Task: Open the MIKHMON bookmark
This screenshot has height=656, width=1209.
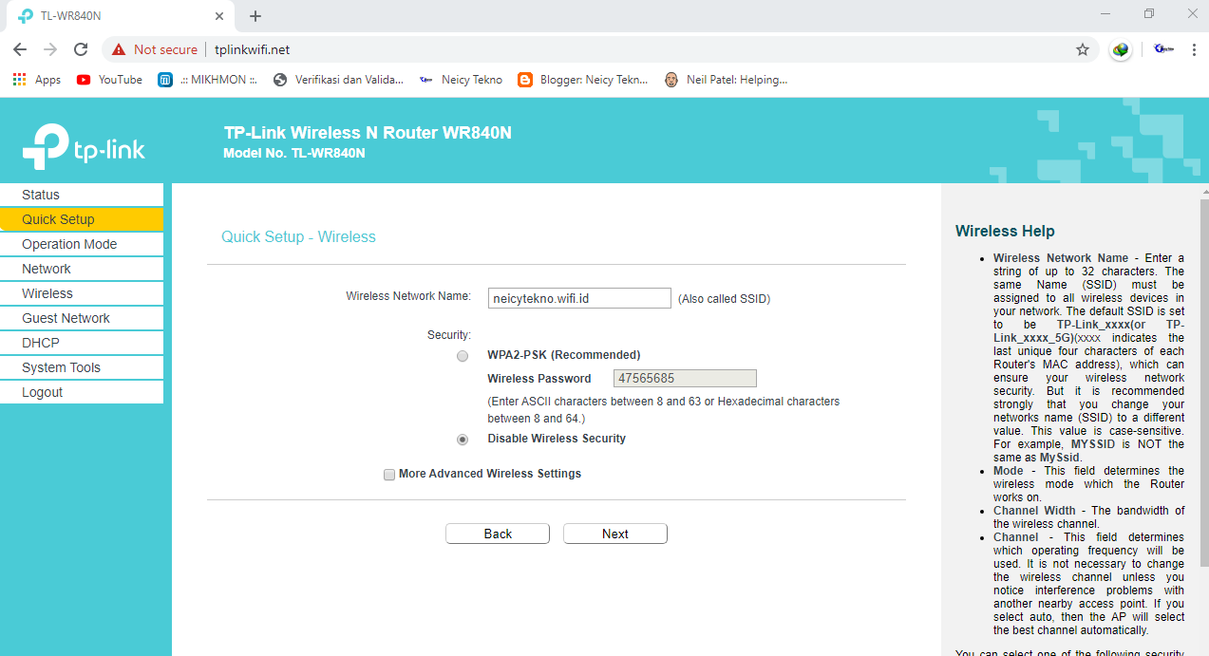Action: (208, 80)
